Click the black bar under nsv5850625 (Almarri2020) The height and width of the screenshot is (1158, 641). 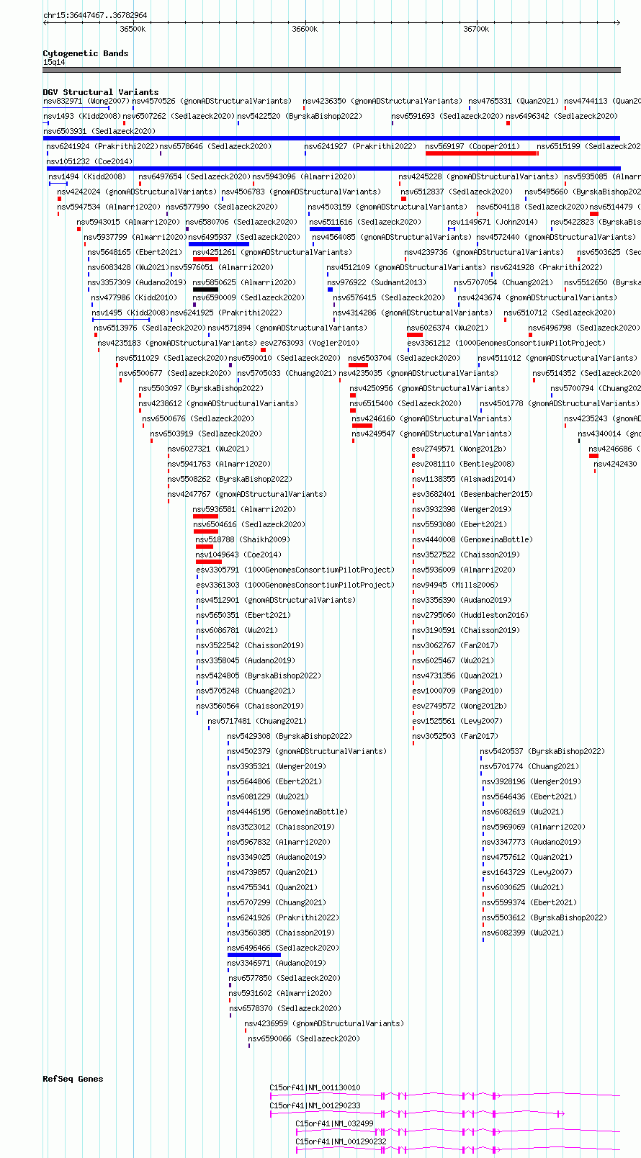click(205, 289)
